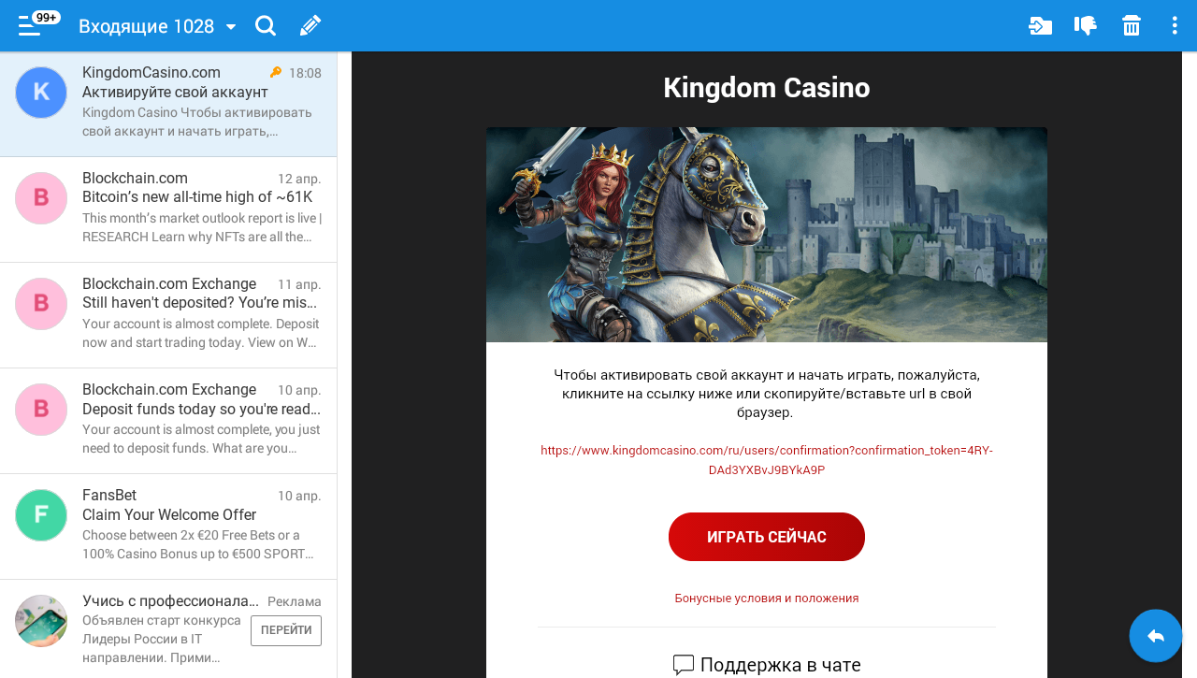The image size is (1197, 678).
Task: Mark as spam thumbs-down icon
Action: [x=1086, y=25]
